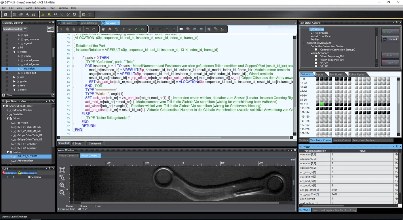Toggle the checkbox next to check_belt
Screen dimensions: 403x220
[x=7, y=73]
